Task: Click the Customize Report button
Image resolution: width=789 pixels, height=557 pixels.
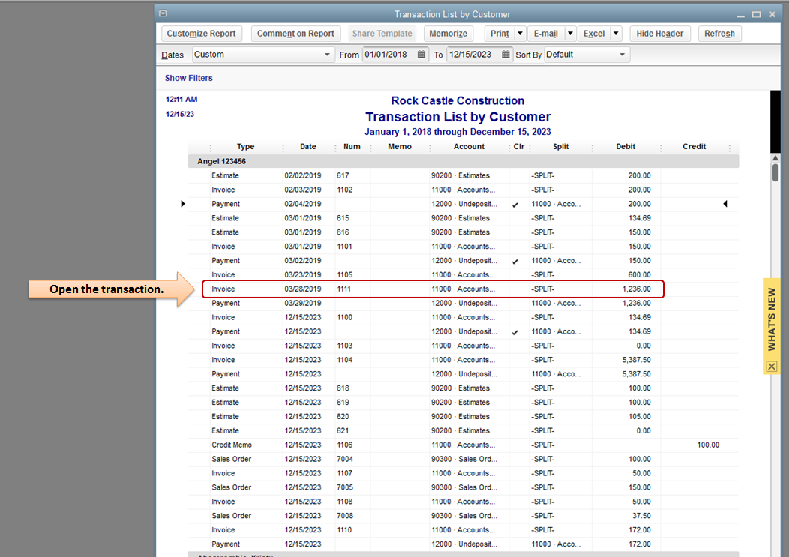Action: 201,34
